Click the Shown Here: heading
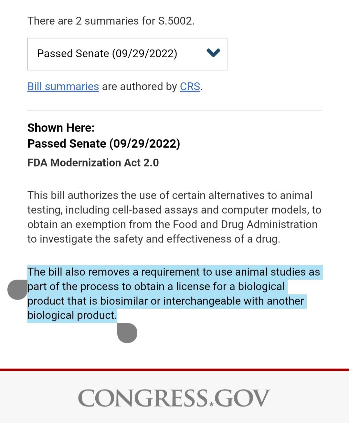Viewport: 349px width, 423px height. pos(61,128)
